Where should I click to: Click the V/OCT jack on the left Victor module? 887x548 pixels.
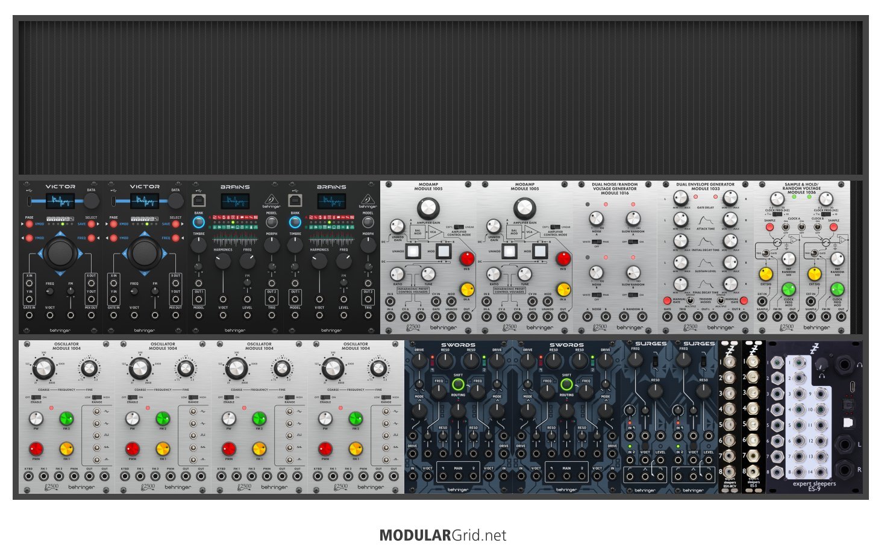50,314
